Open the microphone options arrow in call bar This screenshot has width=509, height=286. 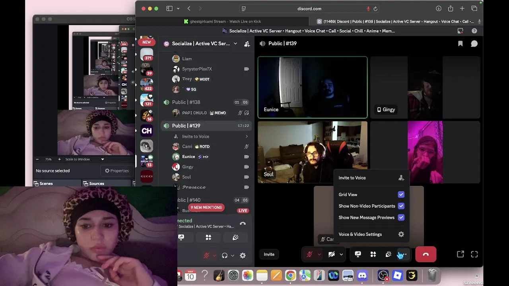click(319, 254)
